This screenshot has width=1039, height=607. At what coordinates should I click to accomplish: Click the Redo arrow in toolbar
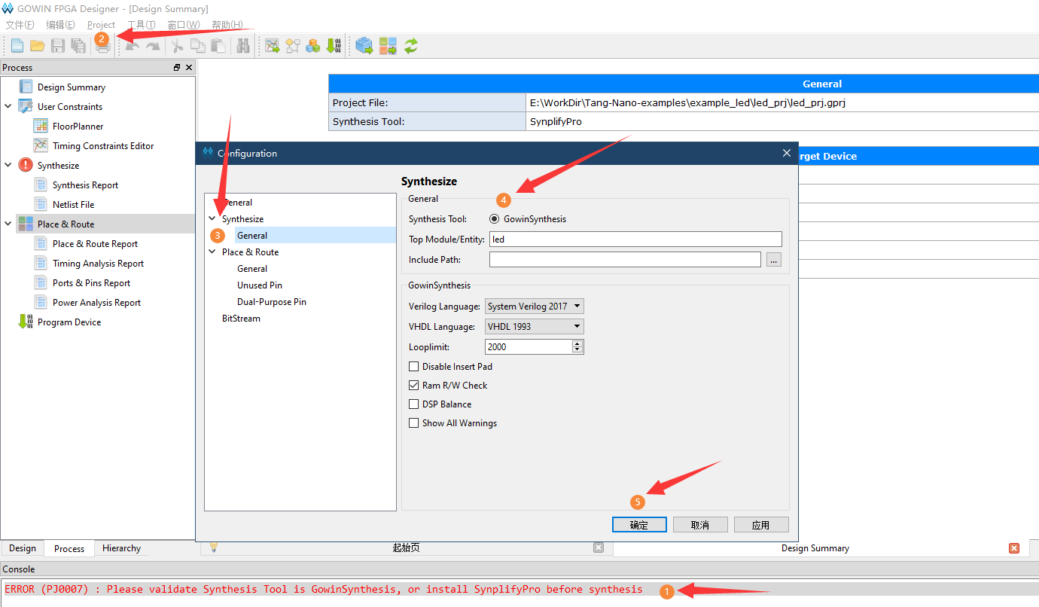click(x=153, y=46)
